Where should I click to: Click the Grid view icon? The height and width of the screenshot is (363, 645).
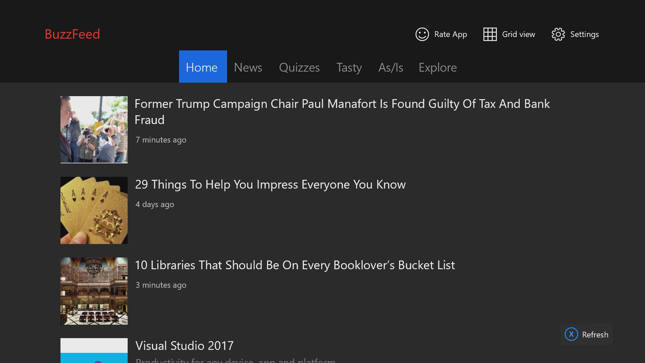coord(490,34)
